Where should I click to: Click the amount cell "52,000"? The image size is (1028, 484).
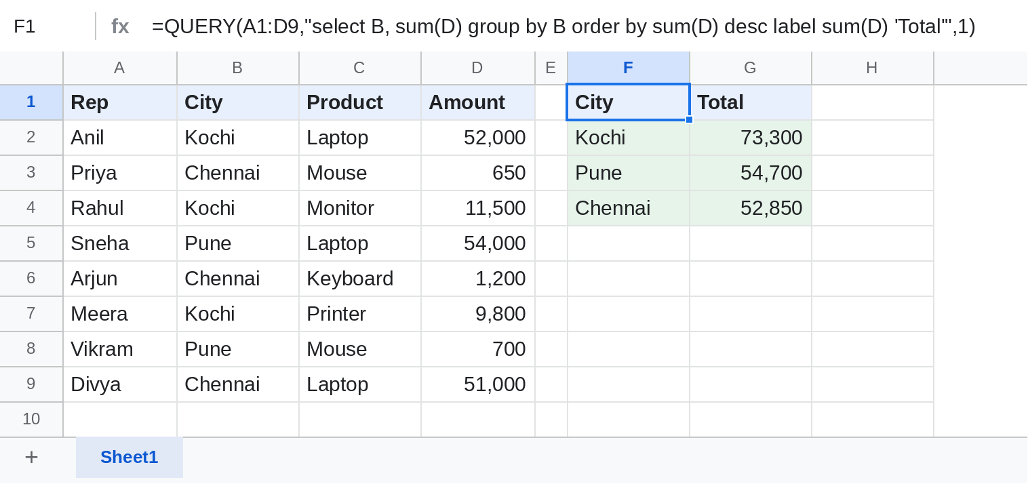pyautogui.click(x=478, y=138)
